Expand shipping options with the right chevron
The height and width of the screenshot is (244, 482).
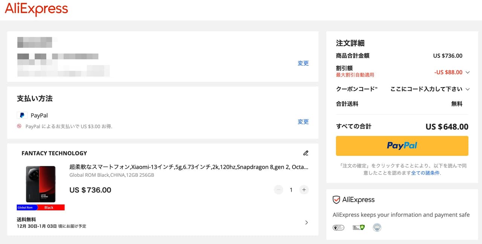[x=306, y=223]
